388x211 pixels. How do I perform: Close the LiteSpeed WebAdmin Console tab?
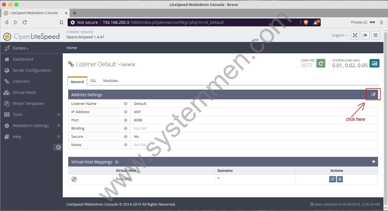pyautogui.click(x=66, y=13)
